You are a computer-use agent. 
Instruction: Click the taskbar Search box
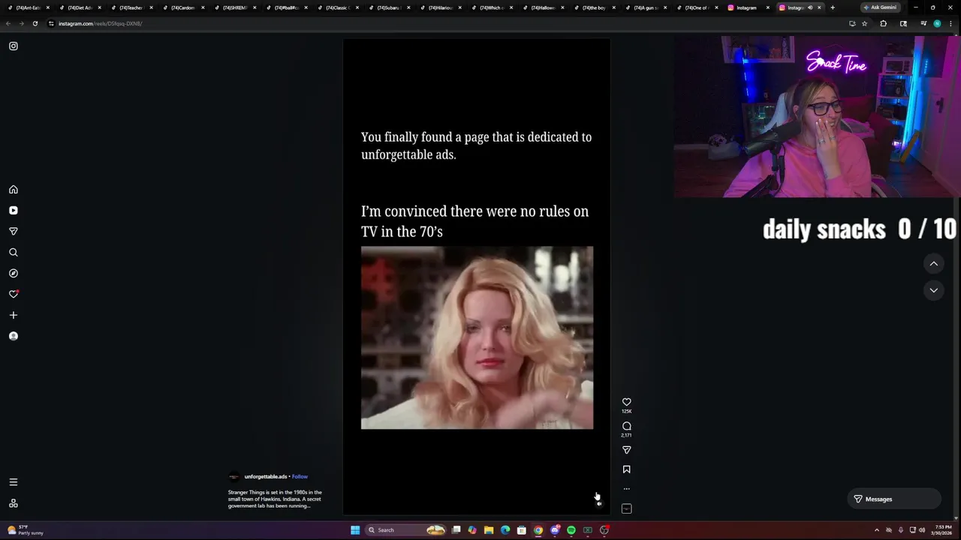pos(405,530)
